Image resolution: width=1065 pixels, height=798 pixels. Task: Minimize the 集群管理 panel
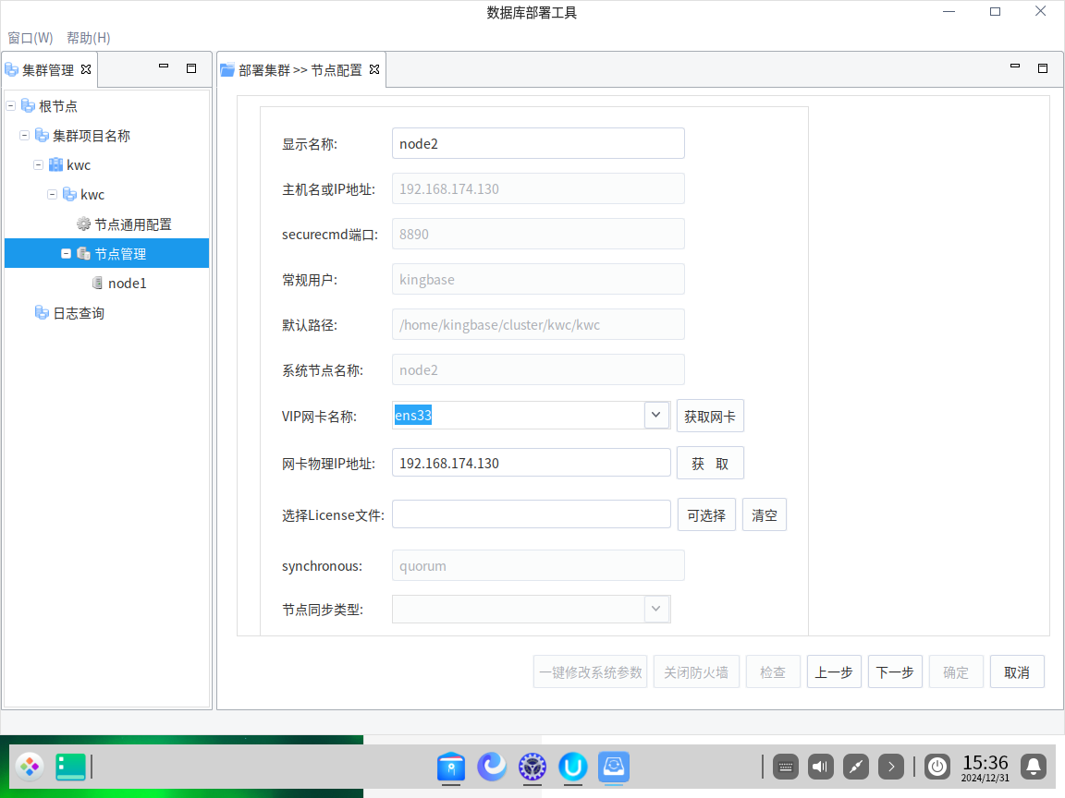point(164,67)
